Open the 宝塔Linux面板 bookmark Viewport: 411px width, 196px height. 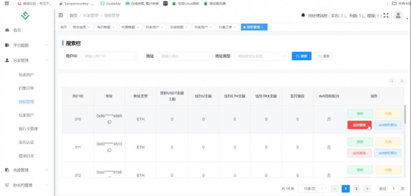coord(185,4)
